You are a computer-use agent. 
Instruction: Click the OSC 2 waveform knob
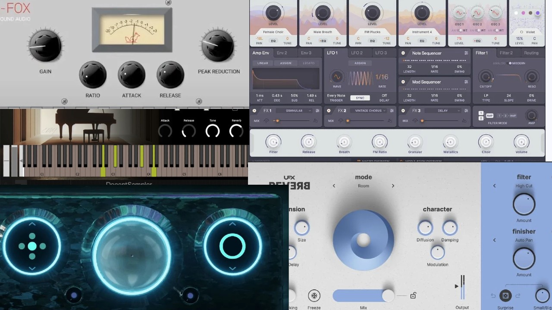[x=477, y=13]
